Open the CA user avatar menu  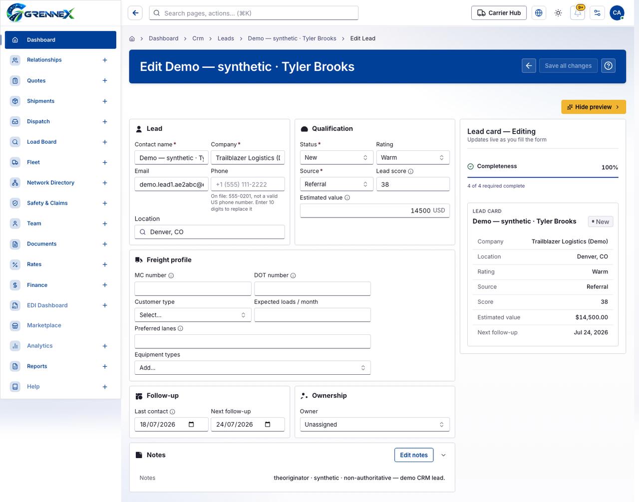[x=617, y=13]
